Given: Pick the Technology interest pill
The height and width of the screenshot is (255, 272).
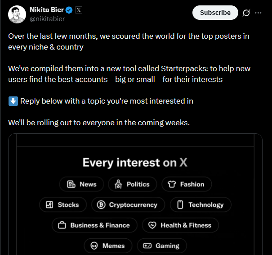Looking at the screenshot, I should click(200, 205).
